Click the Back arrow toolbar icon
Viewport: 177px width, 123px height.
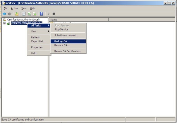tap(4, 14)
